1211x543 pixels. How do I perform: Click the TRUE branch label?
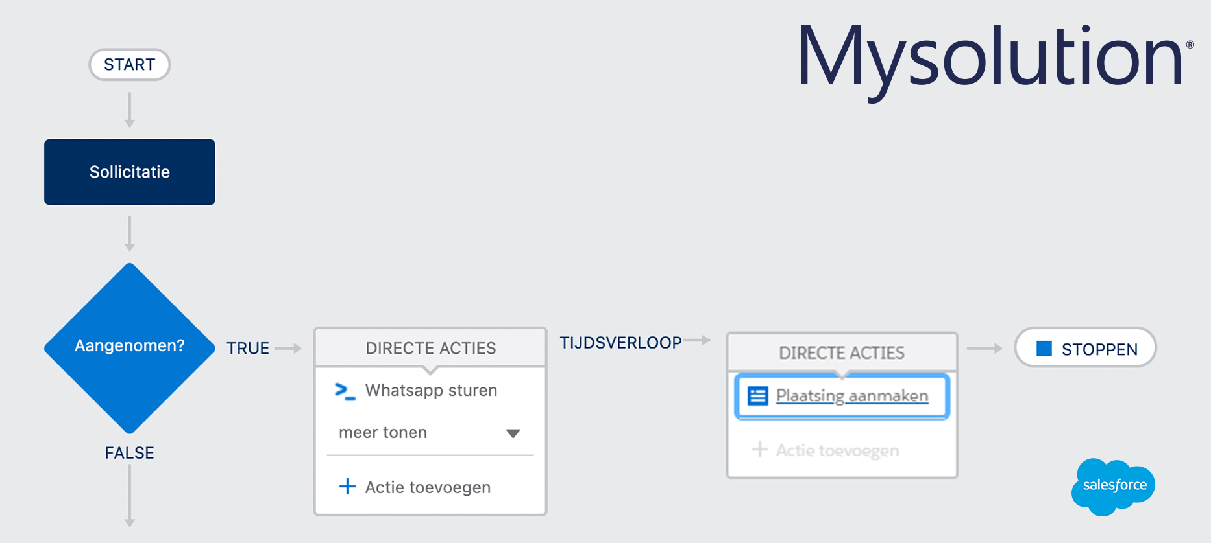(247, 349)
